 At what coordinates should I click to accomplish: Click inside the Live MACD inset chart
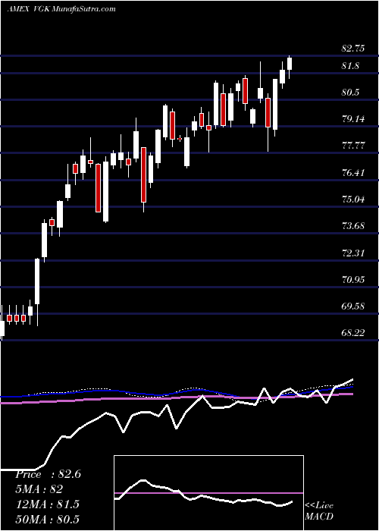click(x=208, y=493)
